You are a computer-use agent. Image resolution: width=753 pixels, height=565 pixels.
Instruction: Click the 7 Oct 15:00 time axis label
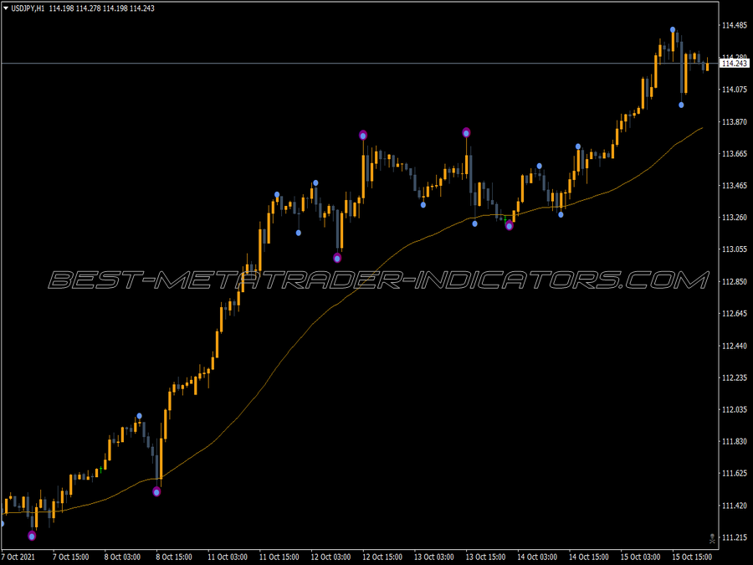point(70,557)
